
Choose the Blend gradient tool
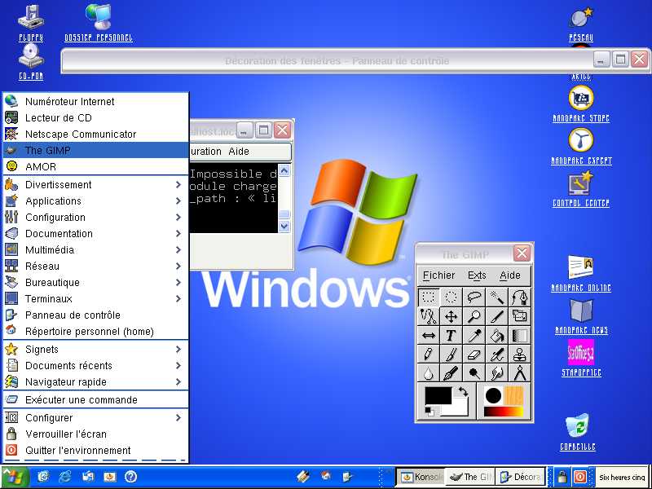519,335
